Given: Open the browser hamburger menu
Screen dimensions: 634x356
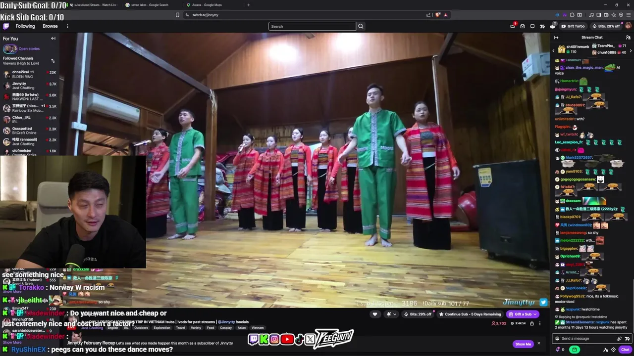Looking at the screenshot, I should click(x=628, y=15).
